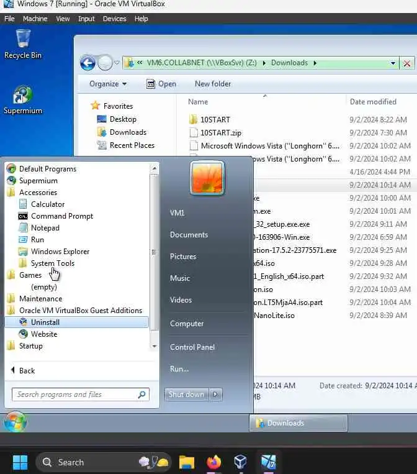The width and height of the screenshot is (417, 474).
Task: Click Back in the Start menu
Action: coord(23,371)
